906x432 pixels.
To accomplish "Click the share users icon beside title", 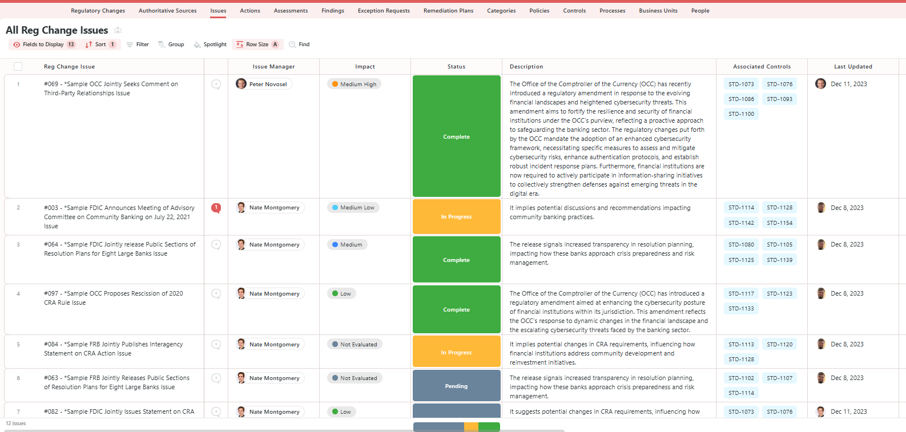I will tap(118, 30).
